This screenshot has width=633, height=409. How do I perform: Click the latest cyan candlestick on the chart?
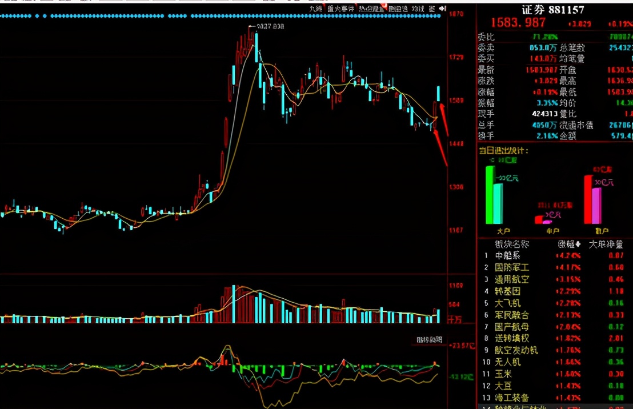(438, 93)
